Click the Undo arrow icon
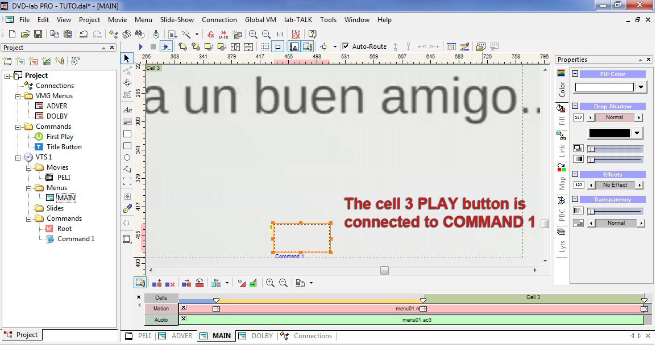Screen dimensions: 656x345 click(84, 34)
